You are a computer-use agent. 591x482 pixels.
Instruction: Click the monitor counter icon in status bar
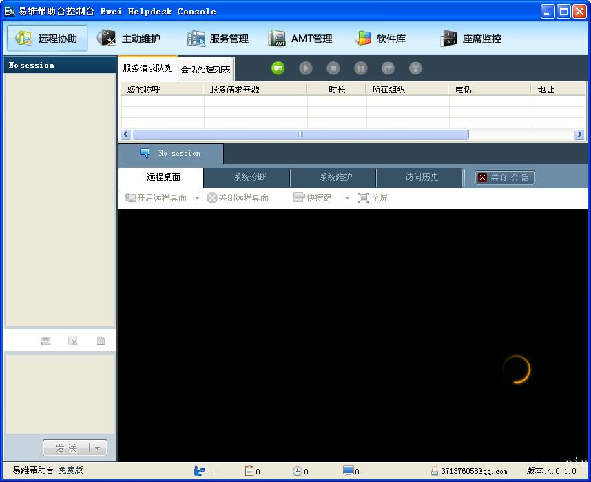(x=349, y=471)
